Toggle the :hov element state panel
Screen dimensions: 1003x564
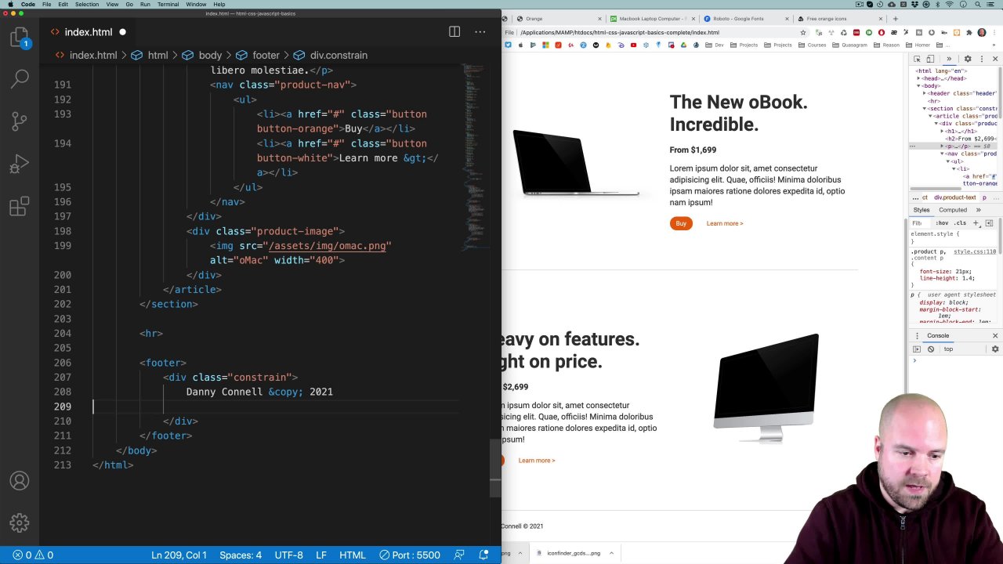click(942, 223)
